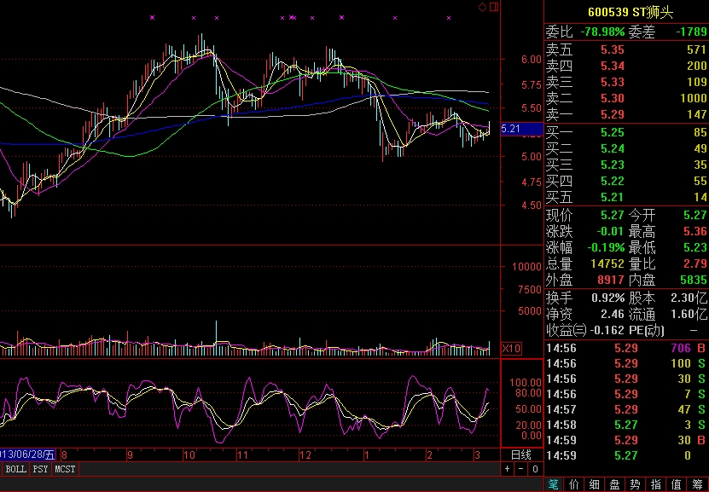Click the tick row with volume 706 B
The width and height of the screenshot is (709, 492).
[x=626, y=349]
